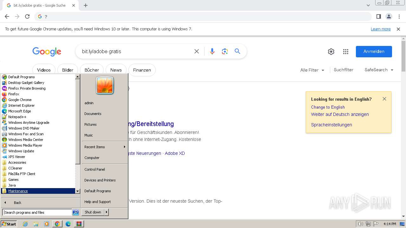
Task: Select the Bilder filter chip
Action: tap(68, 70)
